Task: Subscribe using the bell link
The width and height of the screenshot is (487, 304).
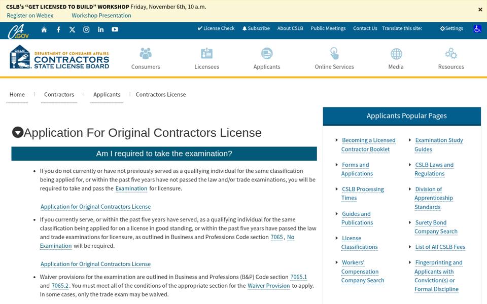Action: click(256, 28)
